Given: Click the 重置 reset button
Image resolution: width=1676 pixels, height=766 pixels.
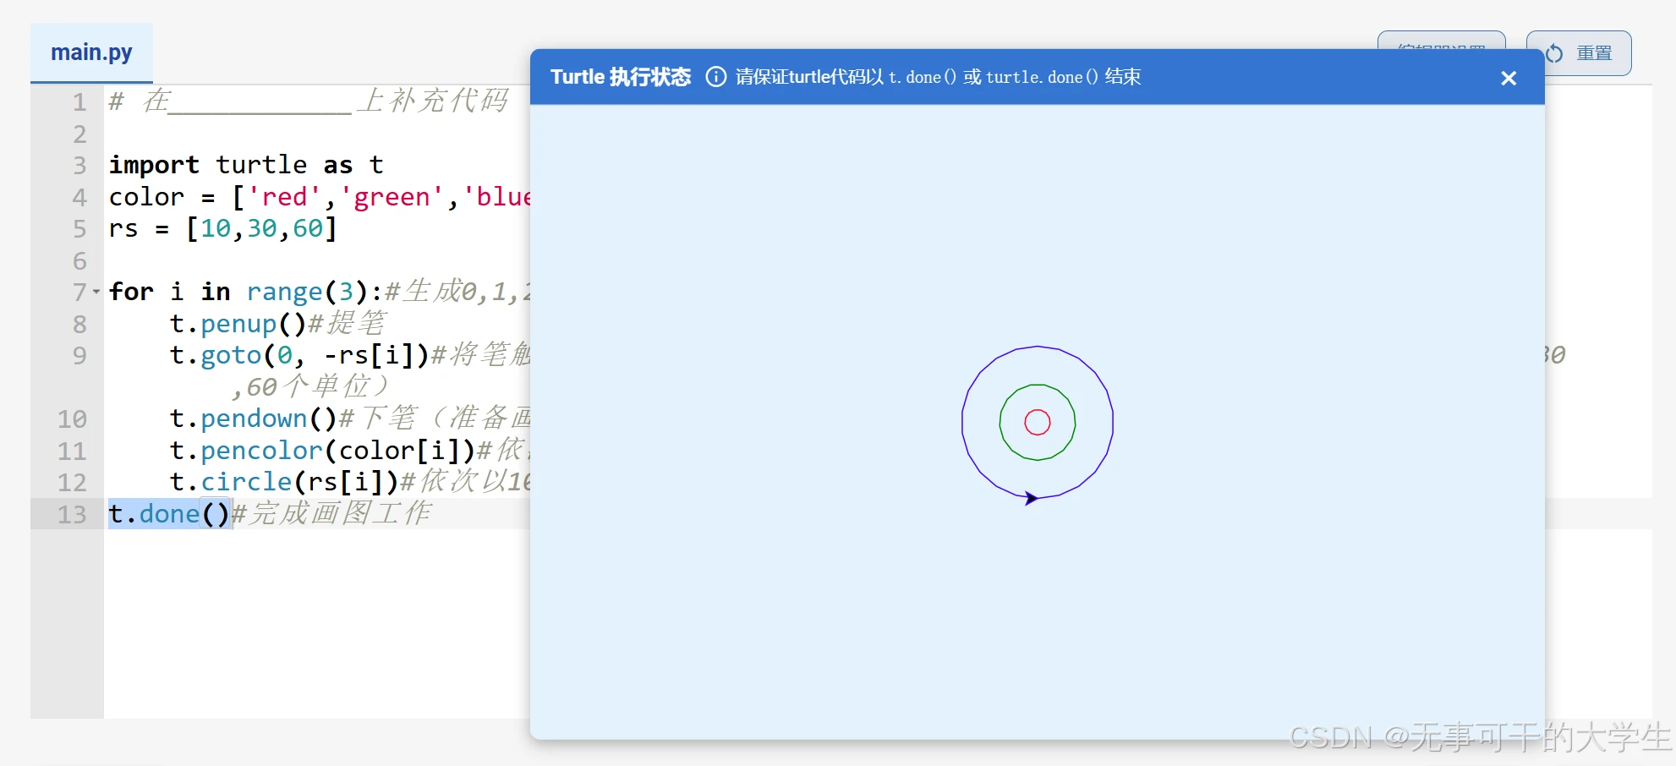Looking at the screenshot, I should [x=1578, y=52].
